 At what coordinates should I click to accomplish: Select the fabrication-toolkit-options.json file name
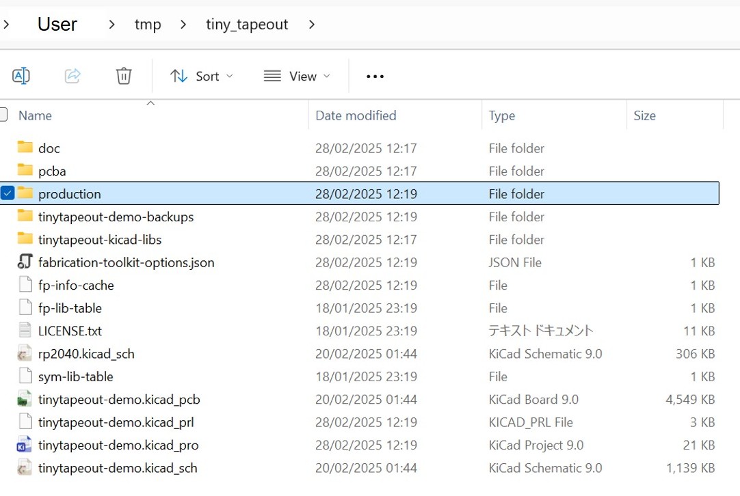[127, 262]
